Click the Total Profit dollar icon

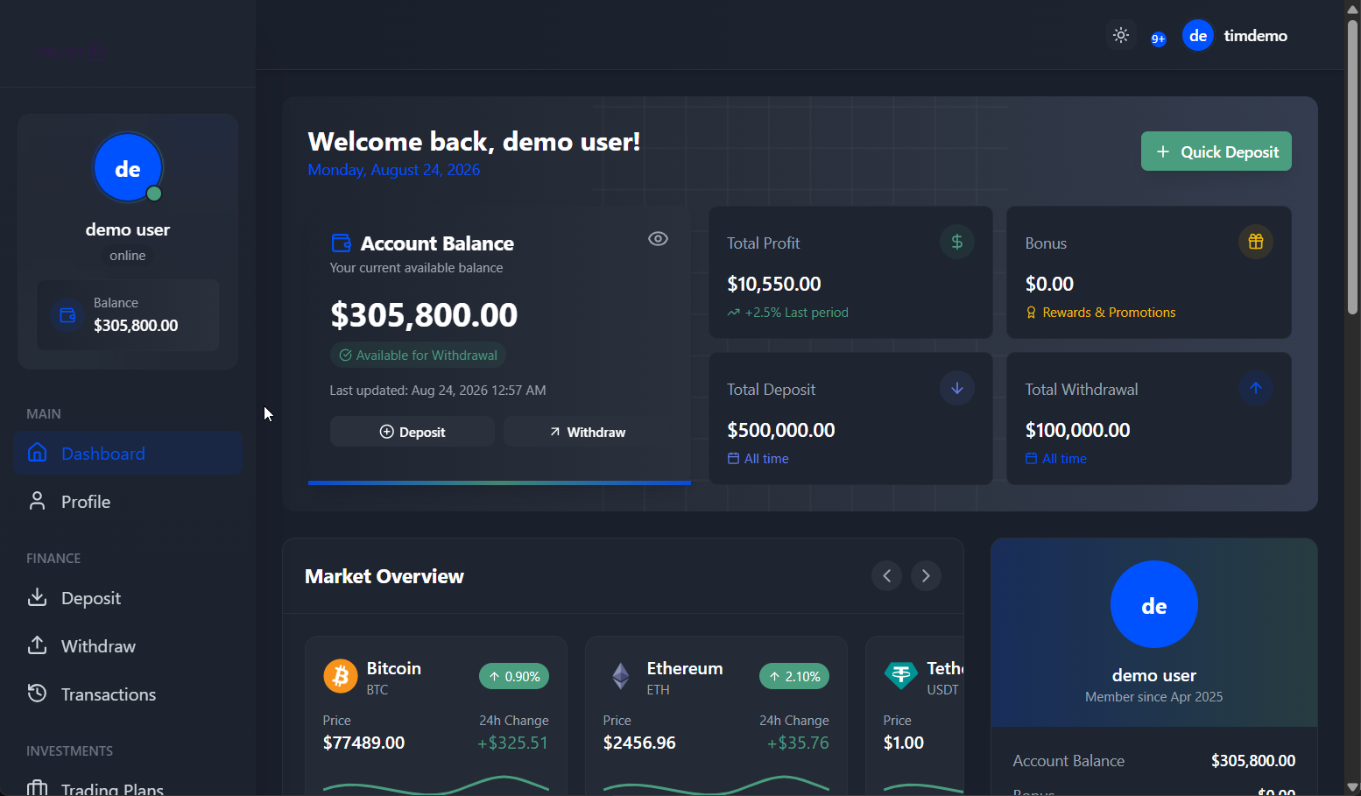click(x=957, y=242)
